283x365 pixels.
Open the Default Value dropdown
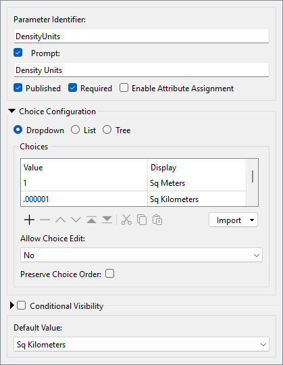pyautogui.click(x=141, y=344)
